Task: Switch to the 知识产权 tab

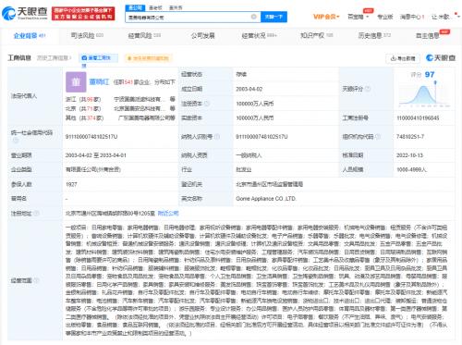Action: (317, 36)
